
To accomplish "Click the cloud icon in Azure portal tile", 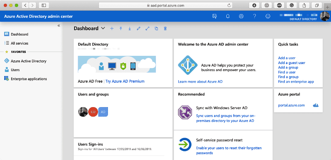I will tap(316, 105).
